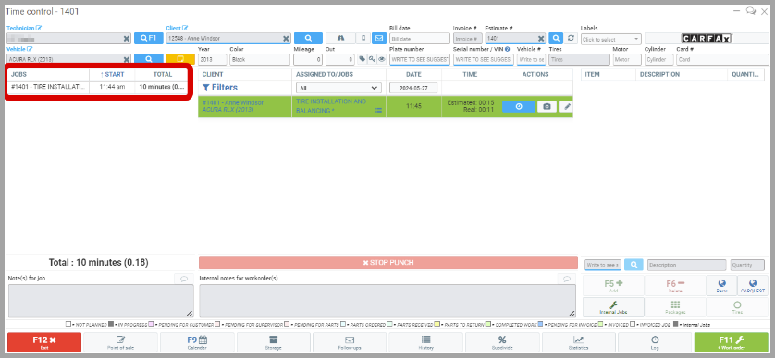Click the eye icon beside the Out field
This screenshot has height=358, width=775.
point(381,59)
